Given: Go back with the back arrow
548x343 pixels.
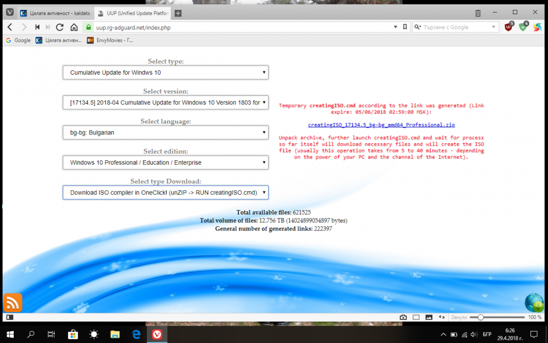Looking at the screenshot, I should [10, 27].
